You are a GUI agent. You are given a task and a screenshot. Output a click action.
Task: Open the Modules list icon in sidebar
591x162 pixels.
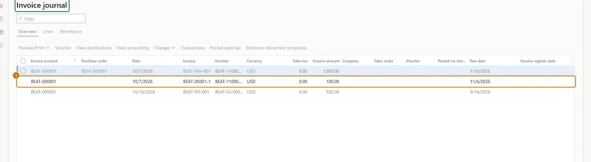[2, 45]
